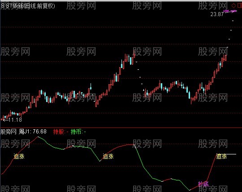
Task: Select the stock title S ST华新(日线.前复权)
Action: point(28,6)
